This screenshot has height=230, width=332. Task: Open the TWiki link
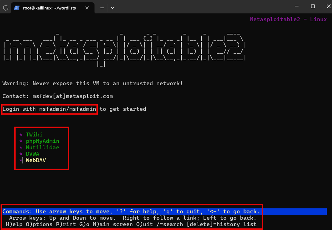click(34, 134)
